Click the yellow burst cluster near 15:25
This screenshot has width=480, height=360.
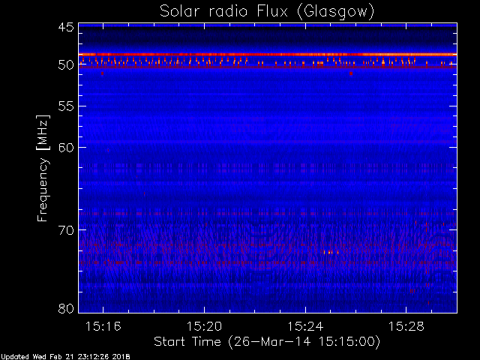click(x=331, y=253)
